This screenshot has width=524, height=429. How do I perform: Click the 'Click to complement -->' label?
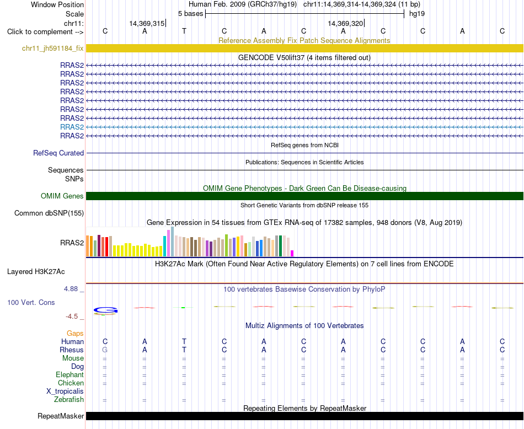[x=45, y=32]
